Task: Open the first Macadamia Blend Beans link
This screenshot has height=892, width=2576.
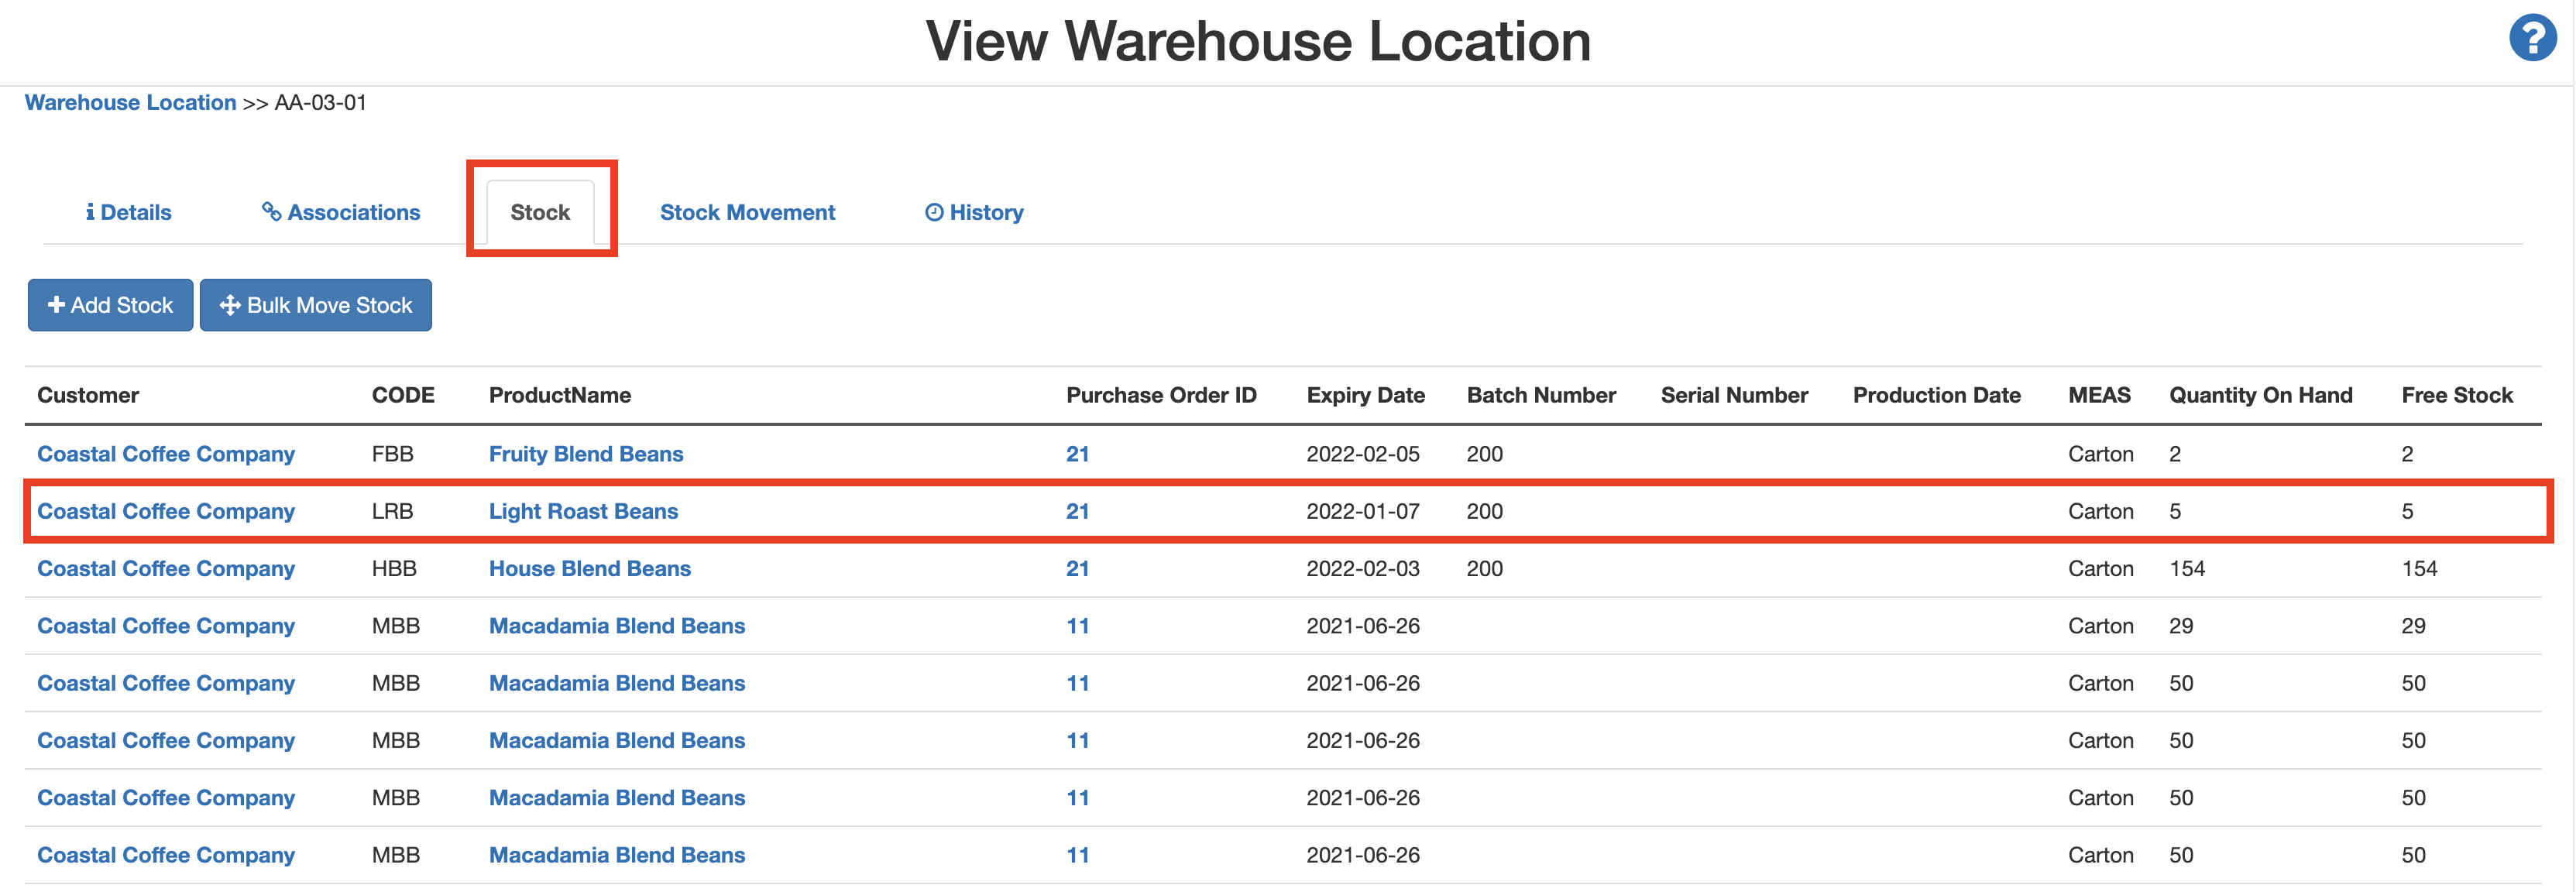Action: [616, 626]
